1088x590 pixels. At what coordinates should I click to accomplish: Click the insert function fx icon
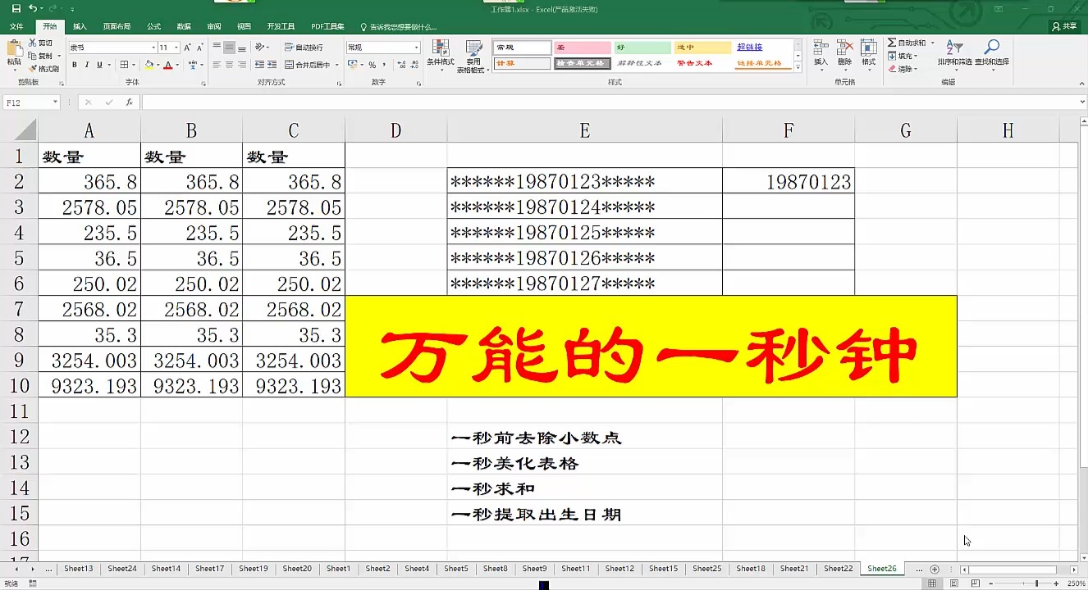click(130, 102)
